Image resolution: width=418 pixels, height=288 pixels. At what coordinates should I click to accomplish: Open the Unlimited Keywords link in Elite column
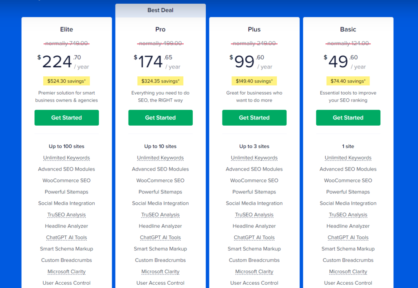tap(66, 157)
